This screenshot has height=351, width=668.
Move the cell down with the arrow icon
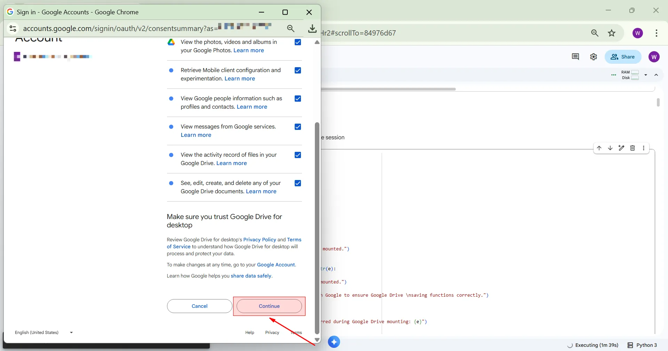point(610,148)
